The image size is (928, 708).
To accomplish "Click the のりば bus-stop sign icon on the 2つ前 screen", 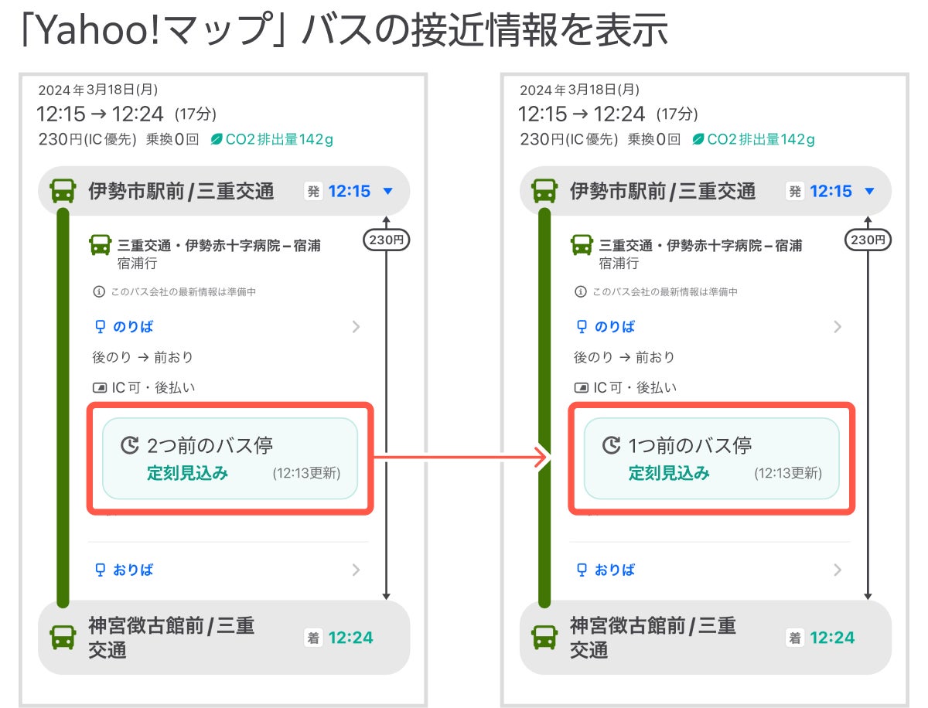I will (99, 327).
